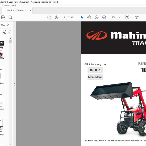The image size is (146, 146).
Task: Select the cover page thumbnail
Action: tap(2, 50)
